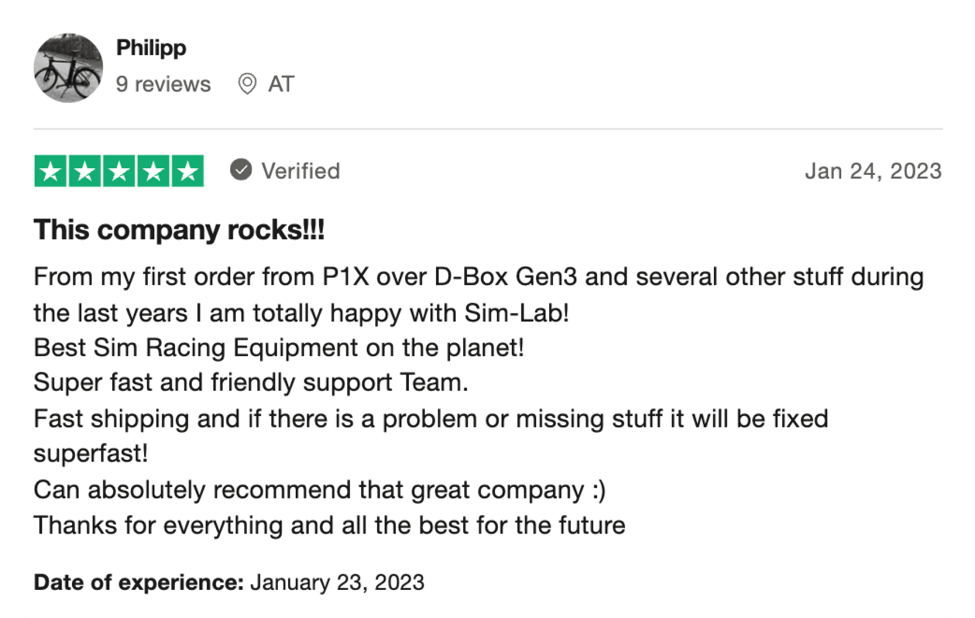Click the Jan 24, 2023 review date
This screenshot has width=975, height=618.
click(873, 171)
